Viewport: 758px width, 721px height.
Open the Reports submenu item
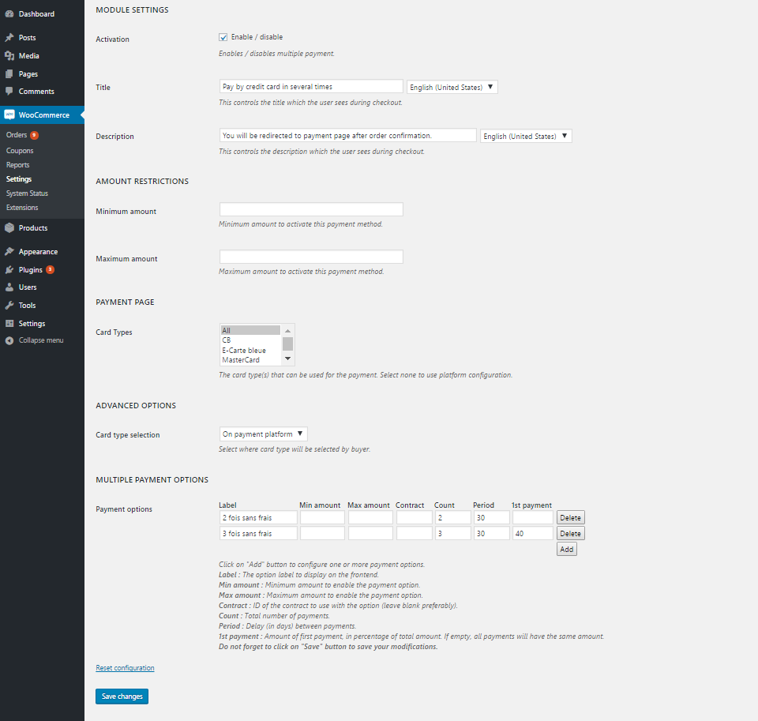18,165
